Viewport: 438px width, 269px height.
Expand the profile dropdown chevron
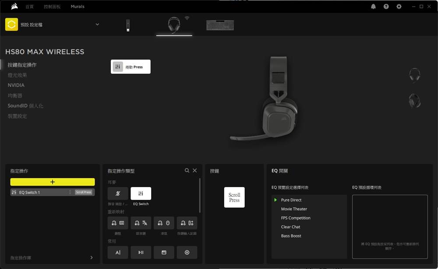(x=97, y=24)
